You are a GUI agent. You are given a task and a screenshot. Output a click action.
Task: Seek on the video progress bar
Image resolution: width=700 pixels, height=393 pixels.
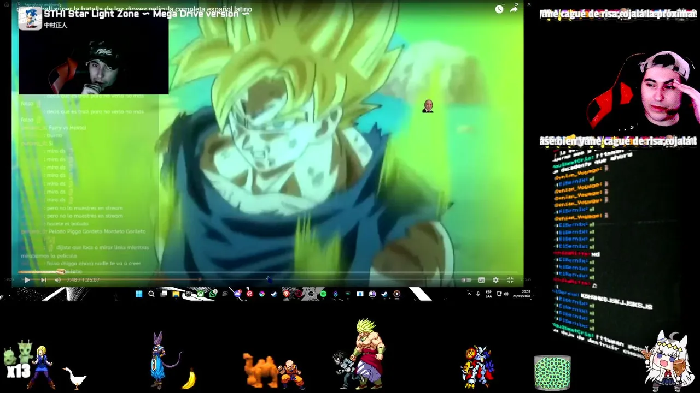click(268, 272)
